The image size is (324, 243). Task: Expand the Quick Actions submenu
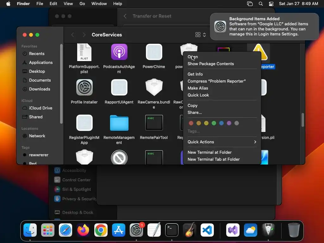point(222,142)
